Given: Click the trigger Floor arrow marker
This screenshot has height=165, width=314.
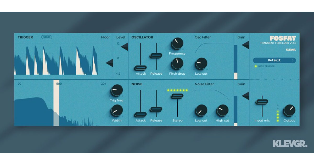Looking at the screenshot, I should (x=110, y=63).
